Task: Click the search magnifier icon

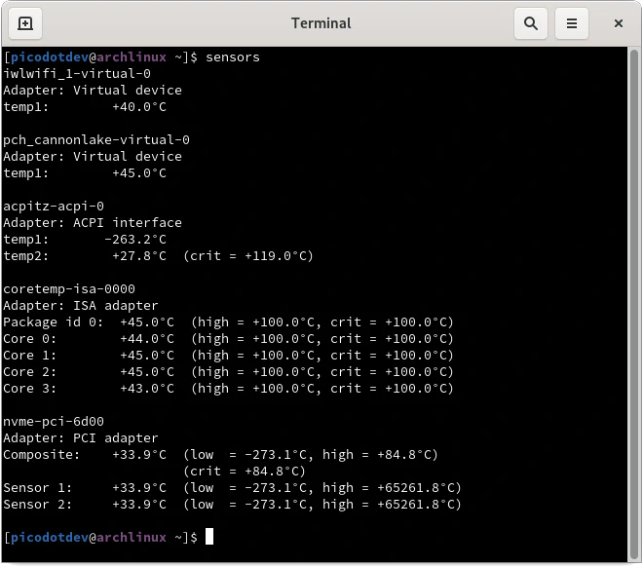Action: pos(530,22)
